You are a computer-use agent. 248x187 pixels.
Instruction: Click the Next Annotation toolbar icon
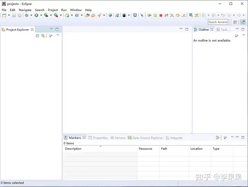[204, 15]
